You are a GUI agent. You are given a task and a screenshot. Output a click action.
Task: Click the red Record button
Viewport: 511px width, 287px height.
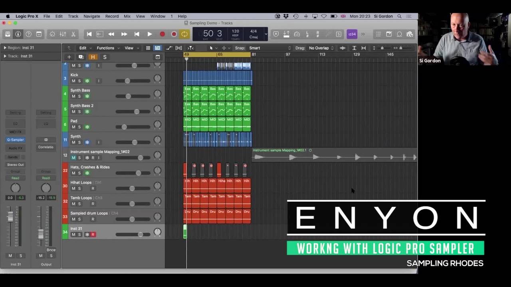[162, 34]
